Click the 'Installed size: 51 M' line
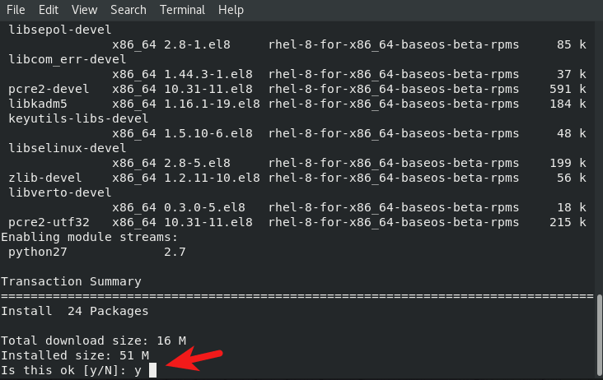Image resolution: width=603 pixels, height=380 pixels. click(x=74, y=355)
